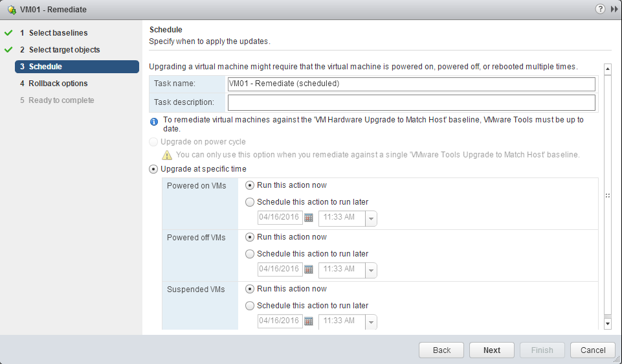
Task: Select Upgrade at specific time radio
Action: click(x=153, y=169)
